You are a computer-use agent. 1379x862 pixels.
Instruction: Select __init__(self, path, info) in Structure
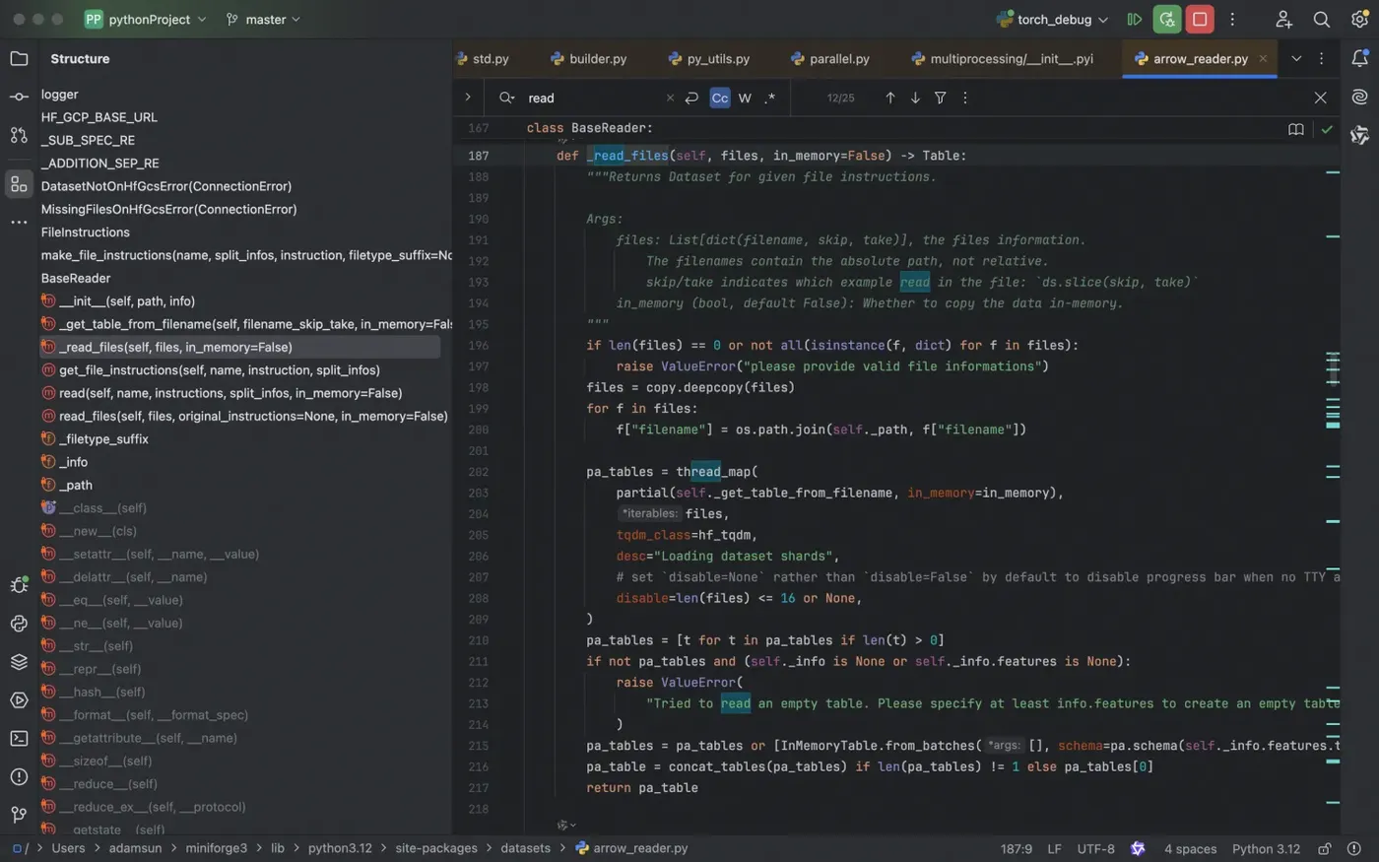tap(127, 301)
